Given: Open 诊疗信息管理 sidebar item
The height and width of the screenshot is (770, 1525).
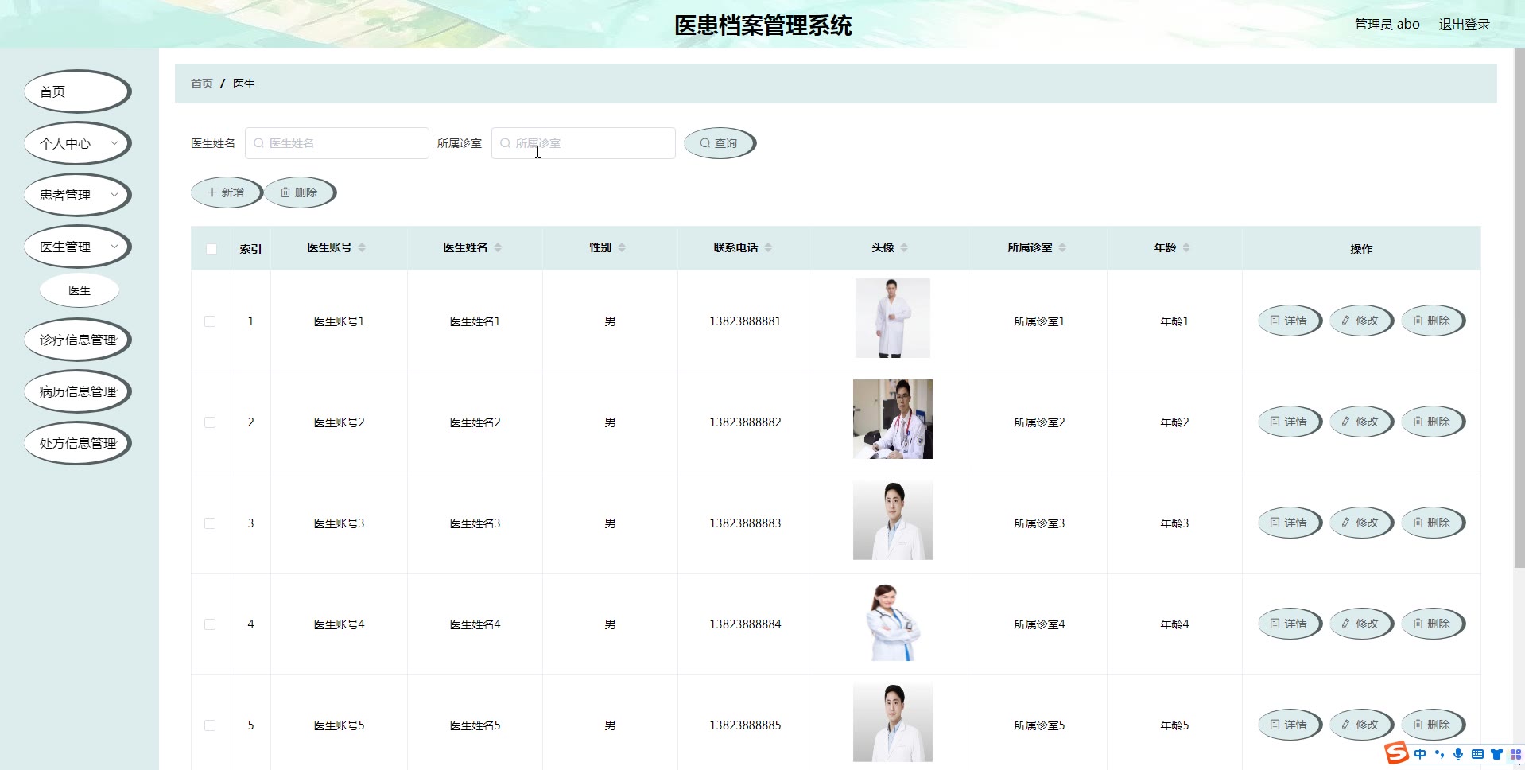Looking at the screenshot, I should (77, 340).
